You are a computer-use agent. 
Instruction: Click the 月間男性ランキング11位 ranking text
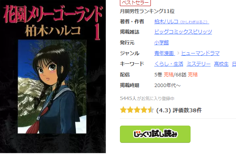(147, 11)
